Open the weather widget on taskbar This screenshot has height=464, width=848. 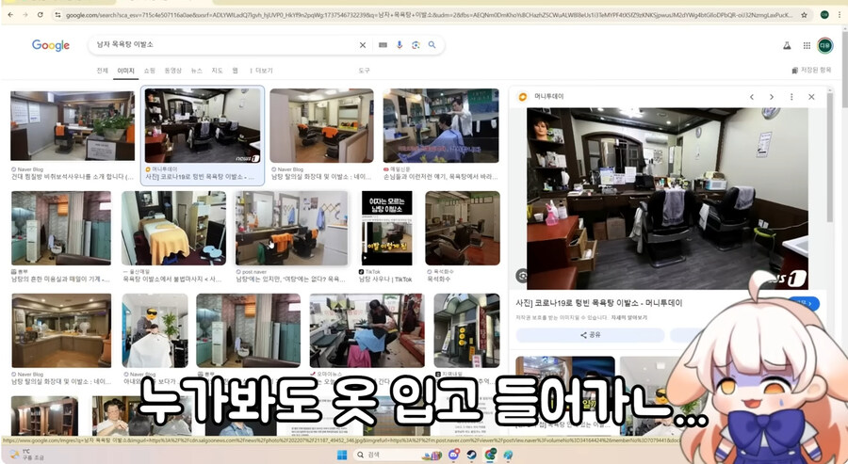(26, 455)
